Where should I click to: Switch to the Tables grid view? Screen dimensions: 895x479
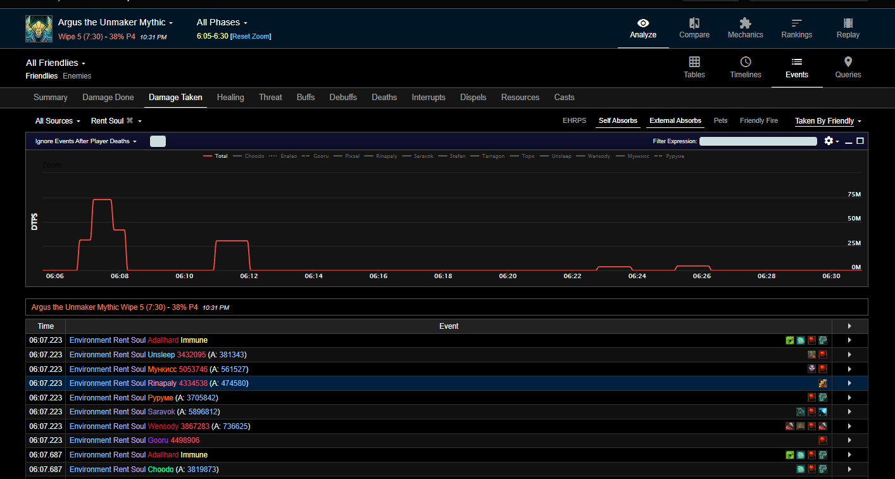point(694,62)
